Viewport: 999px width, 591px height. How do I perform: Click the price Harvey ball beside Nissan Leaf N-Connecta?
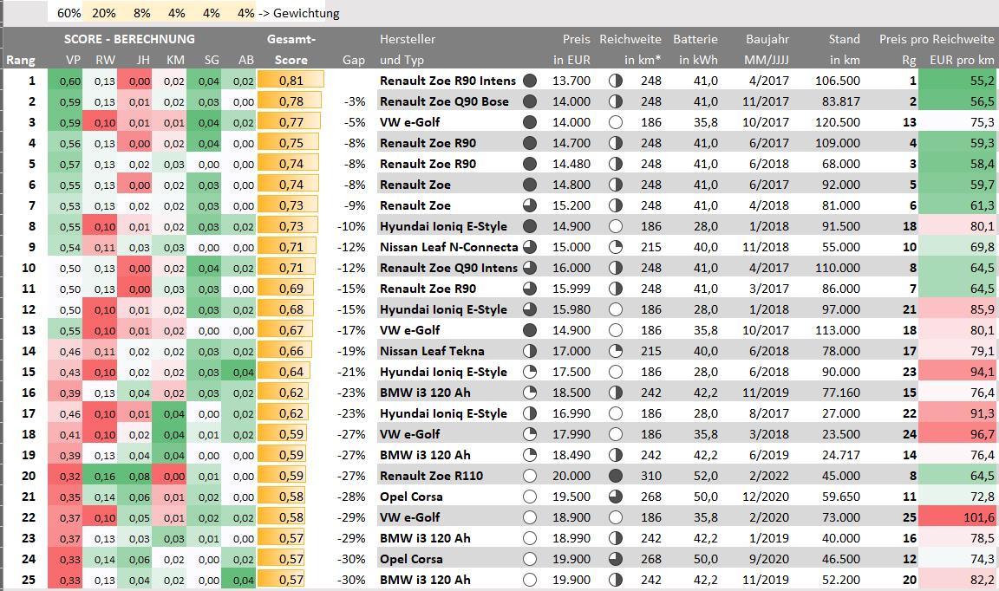[x=530, y=247]
